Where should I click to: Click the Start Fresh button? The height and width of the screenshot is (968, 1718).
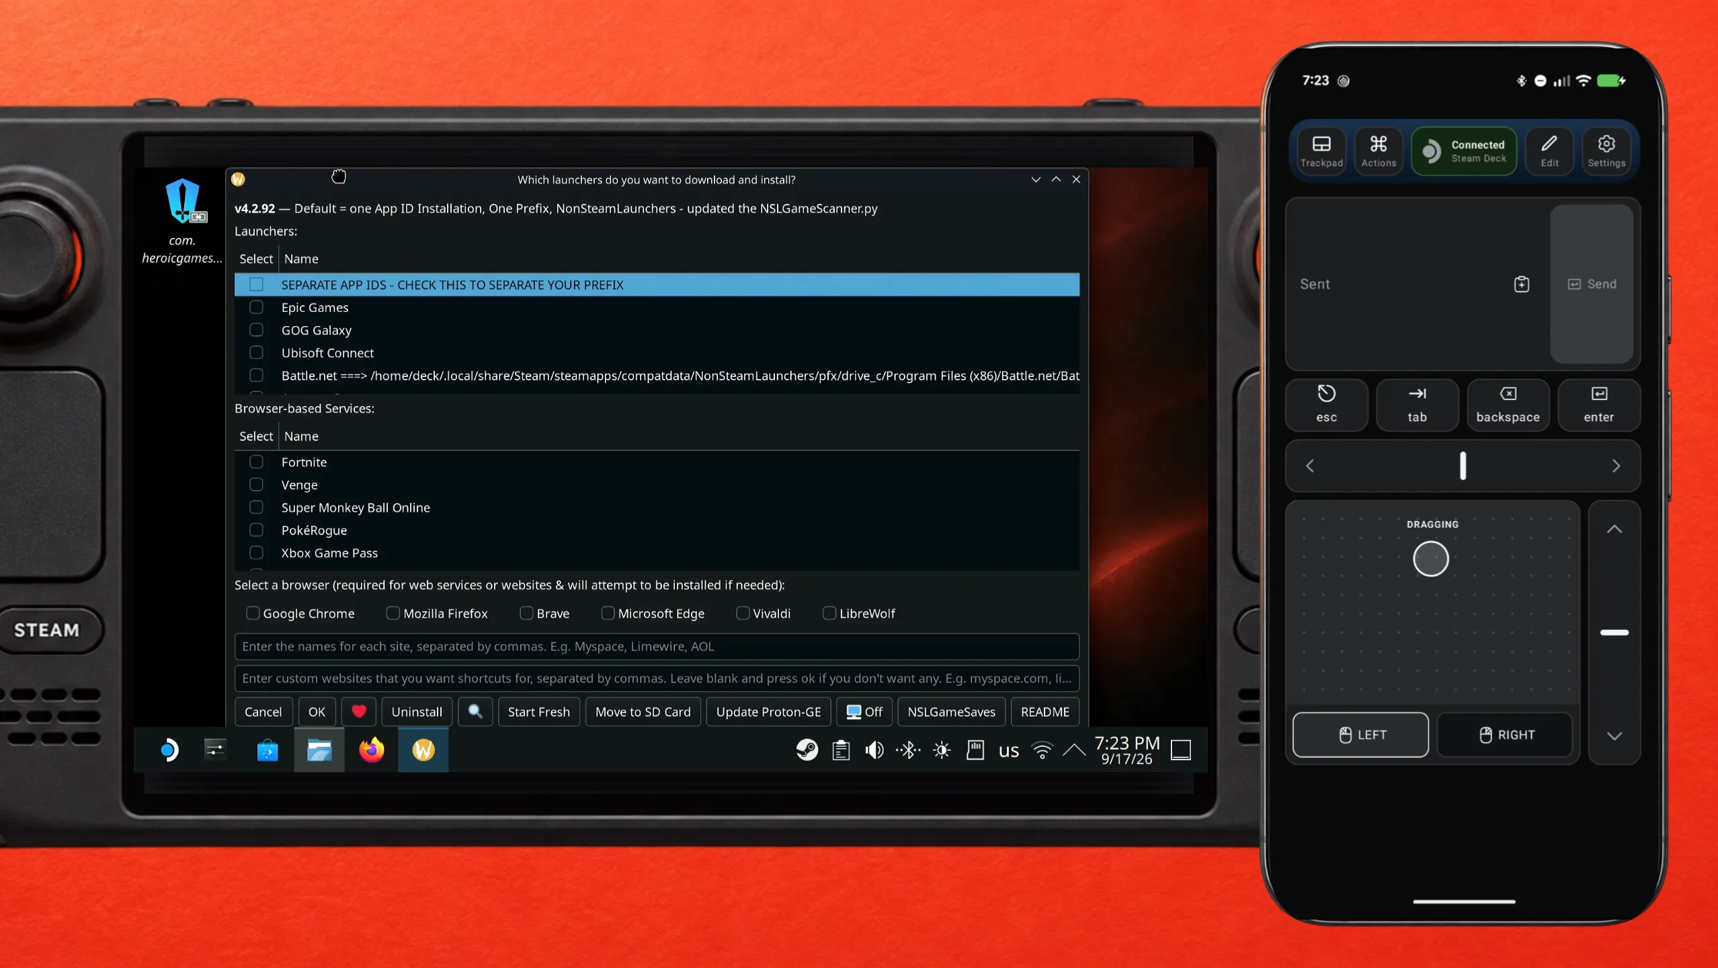tap(538, 711)
